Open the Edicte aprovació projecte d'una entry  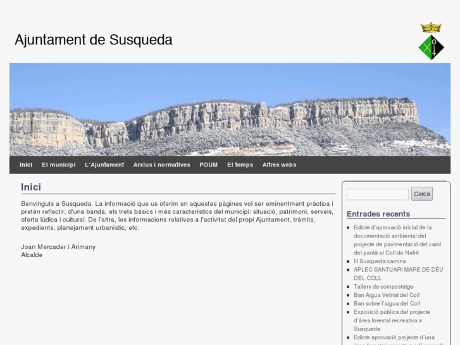tap(399, 341)
